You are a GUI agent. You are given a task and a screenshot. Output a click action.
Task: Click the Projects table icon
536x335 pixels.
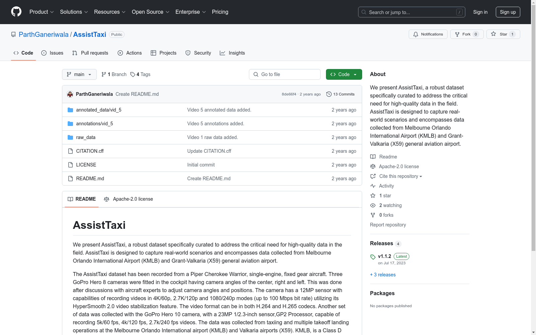click(153, 53)
